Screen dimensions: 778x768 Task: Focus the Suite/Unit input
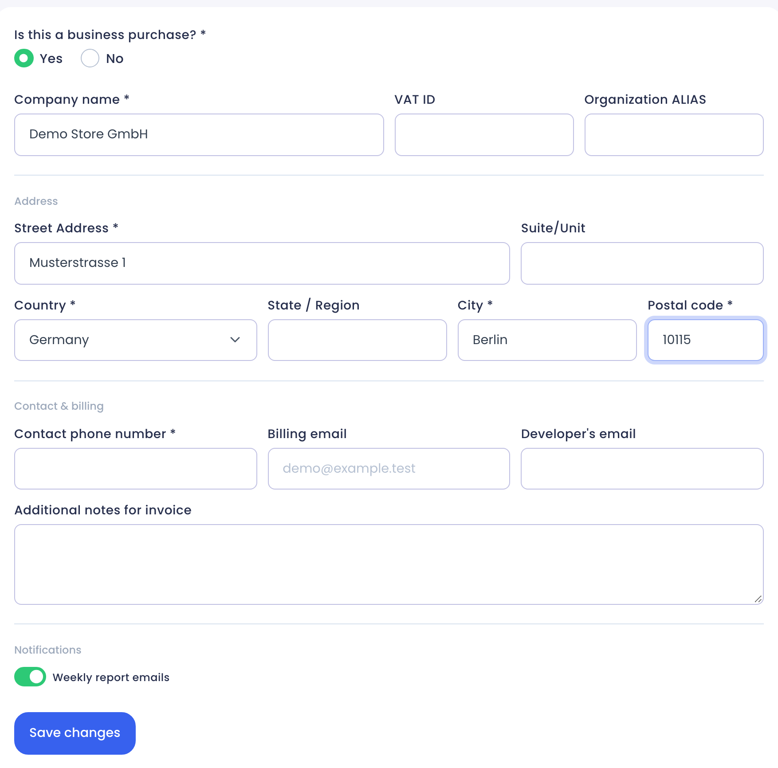[x=642, y=263]
